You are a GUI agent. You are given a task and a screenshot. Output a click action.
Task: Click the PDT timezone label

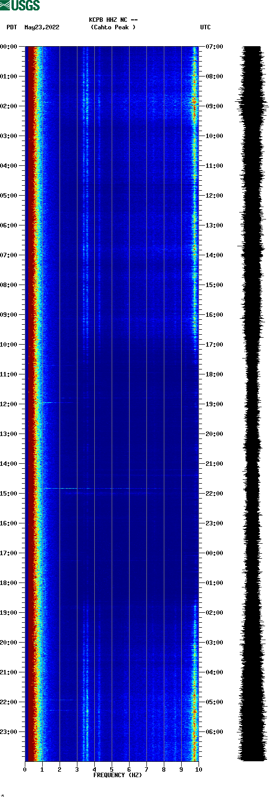[x=12, y=27]
